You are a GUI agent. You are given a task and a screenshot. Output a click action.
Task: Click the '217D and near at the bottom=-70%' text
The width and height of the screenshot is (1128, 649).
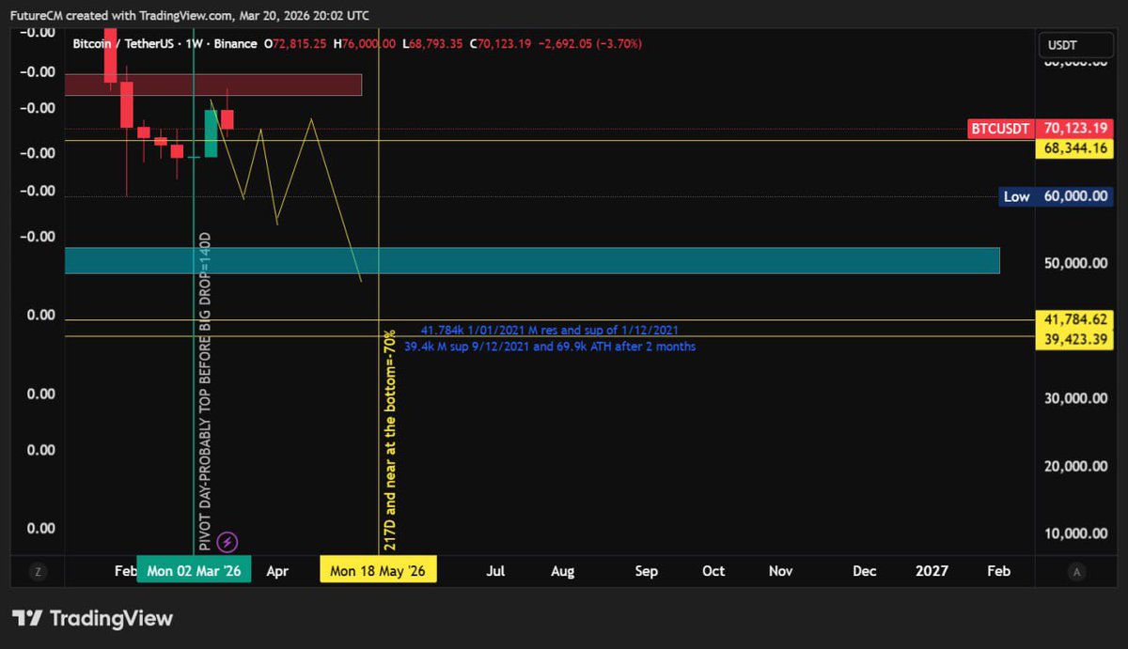point(391,440)
